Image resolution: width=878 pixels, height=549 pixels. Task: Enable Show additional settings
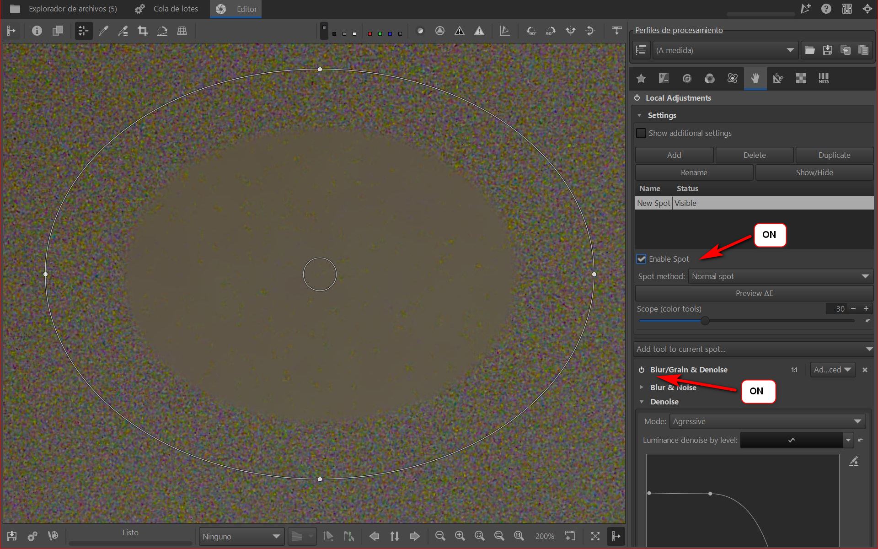pyautogui.click(x=641, y=133)
